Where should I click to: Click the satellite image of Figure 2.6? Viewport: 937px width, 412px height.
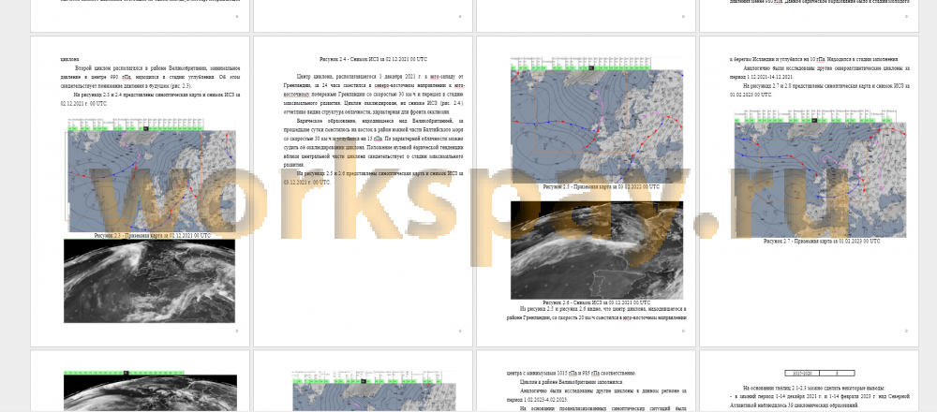tap(597, 250)
